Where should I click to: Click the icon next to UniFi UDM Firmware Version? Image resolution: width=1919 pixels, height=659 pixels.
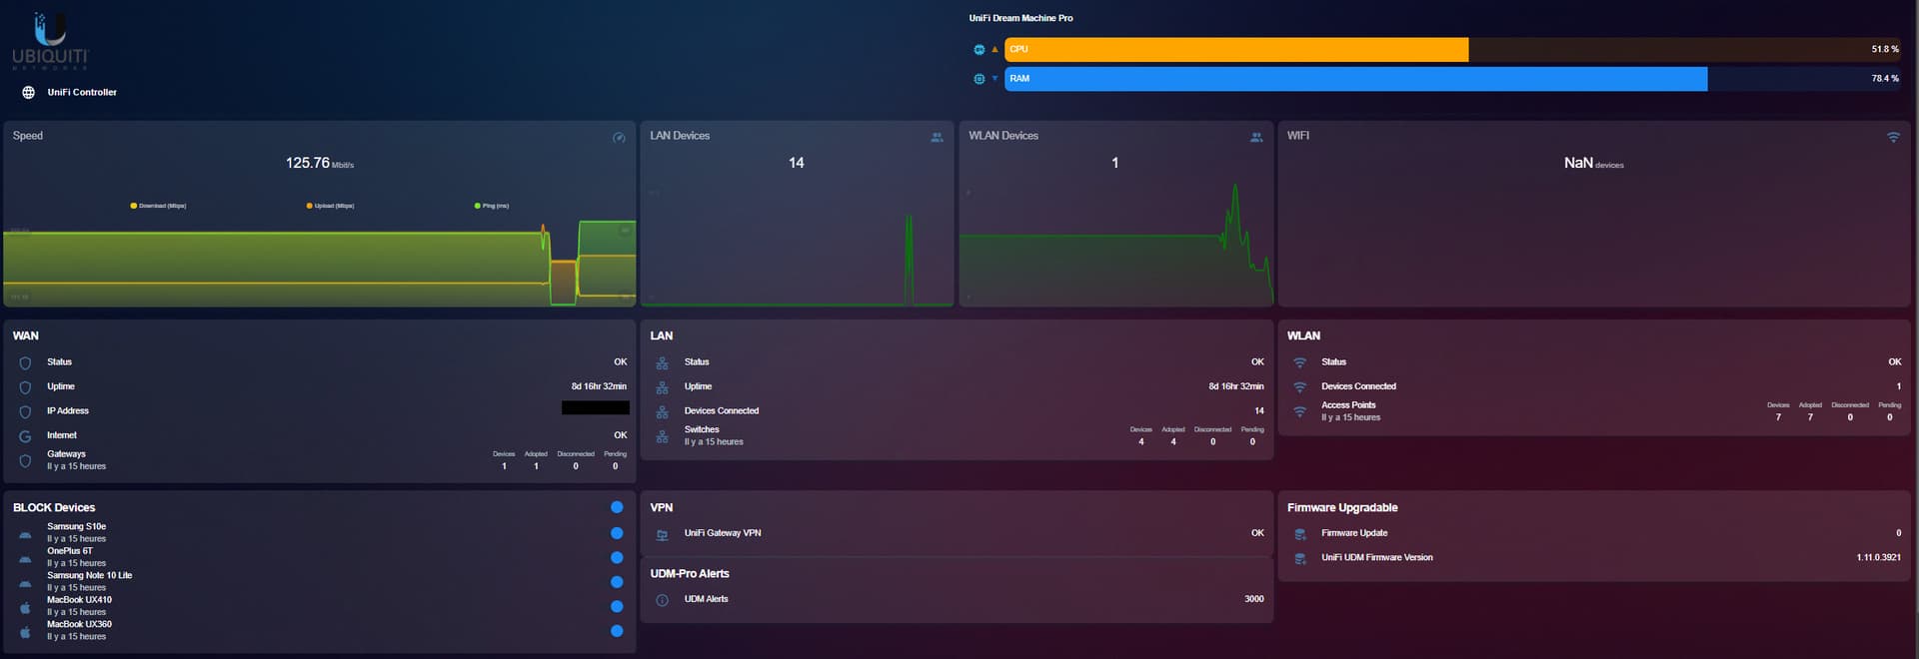1299,559
